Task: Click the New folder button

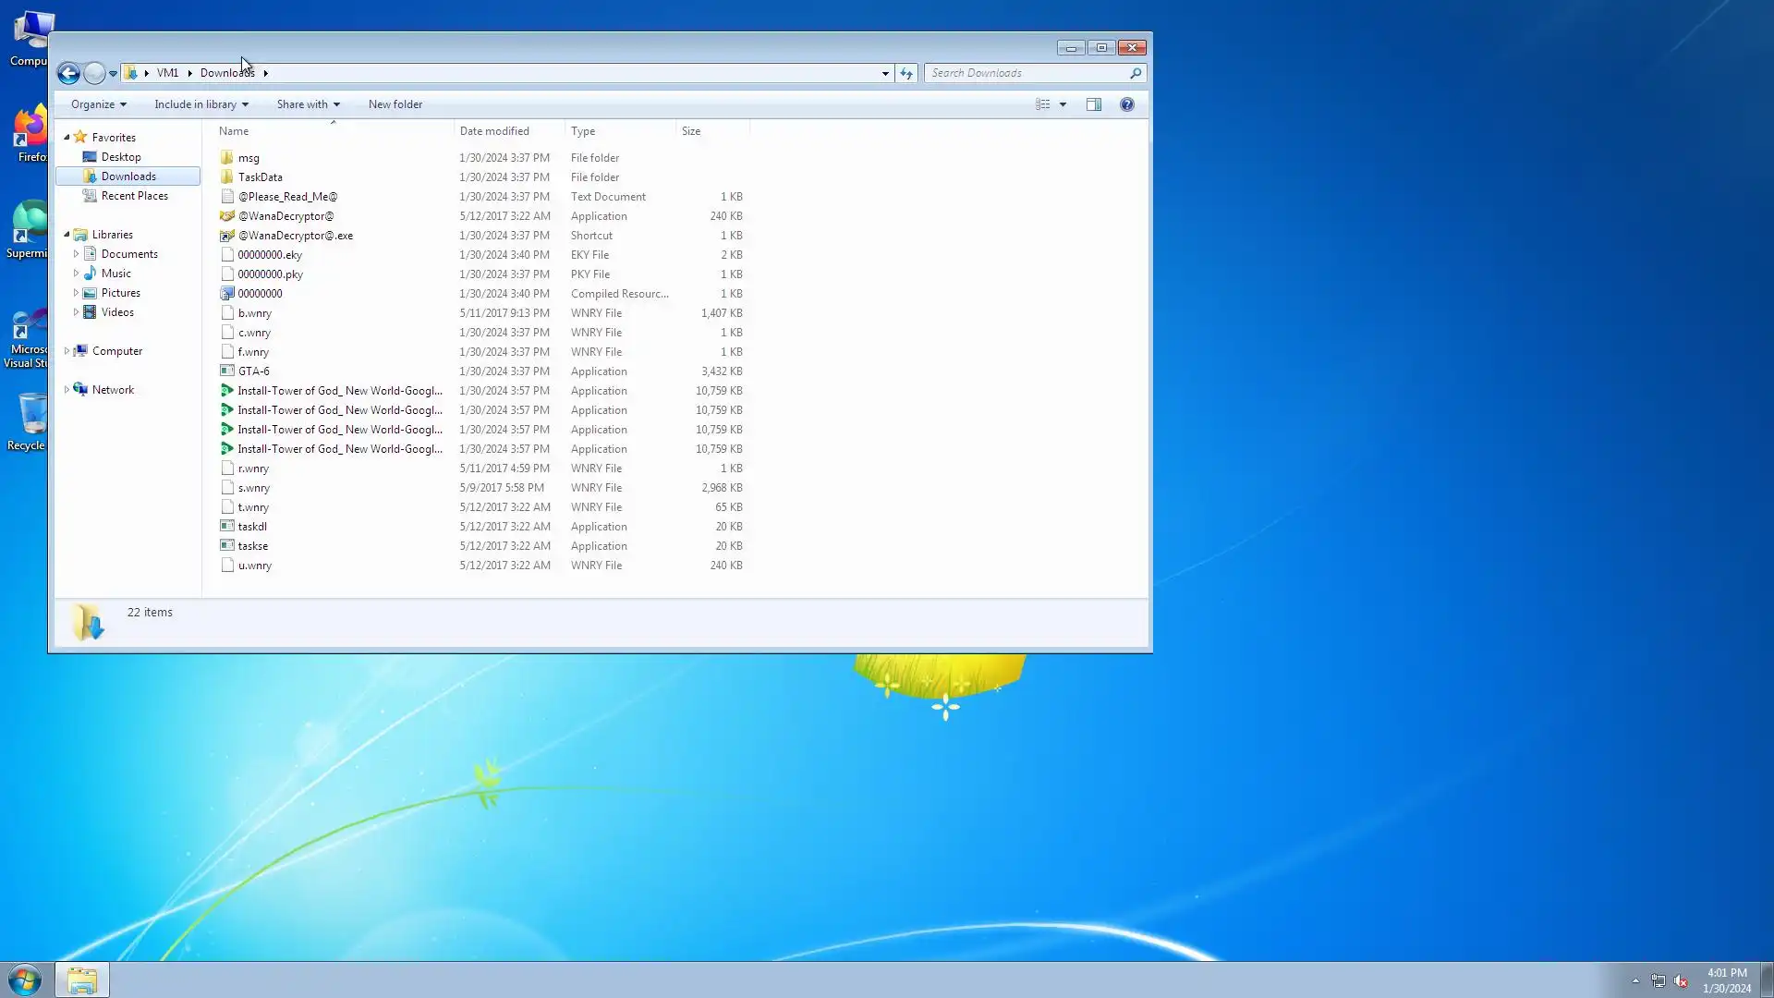Action: click(x=395, y=104)
